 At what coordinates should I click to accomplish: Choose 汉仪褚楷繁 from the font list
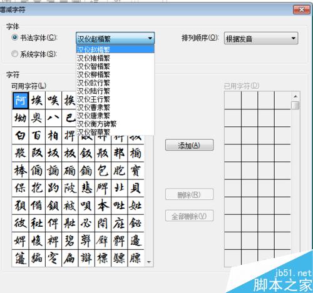[115, 58]
